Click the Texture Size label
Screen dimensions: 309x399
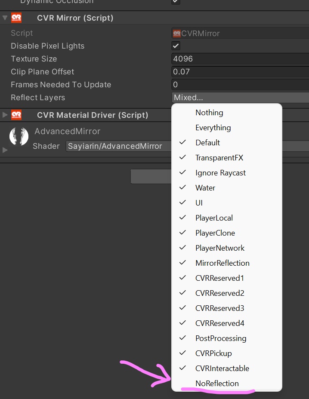pyautogui.click(x=34, y=59)
